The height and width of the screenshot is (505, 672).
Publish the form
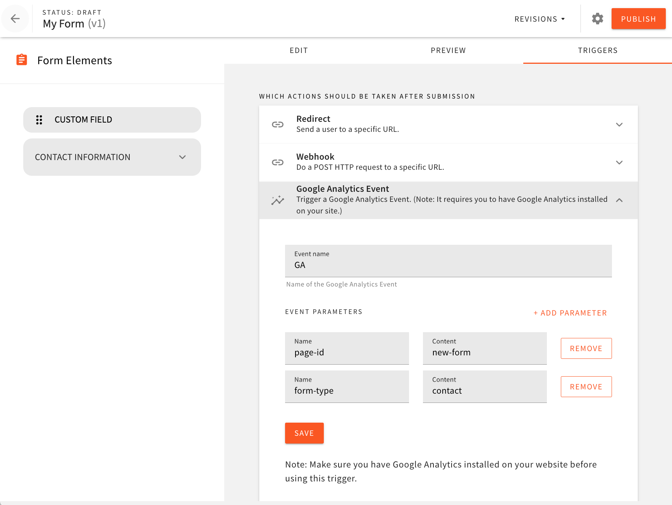tap(638, 19)
